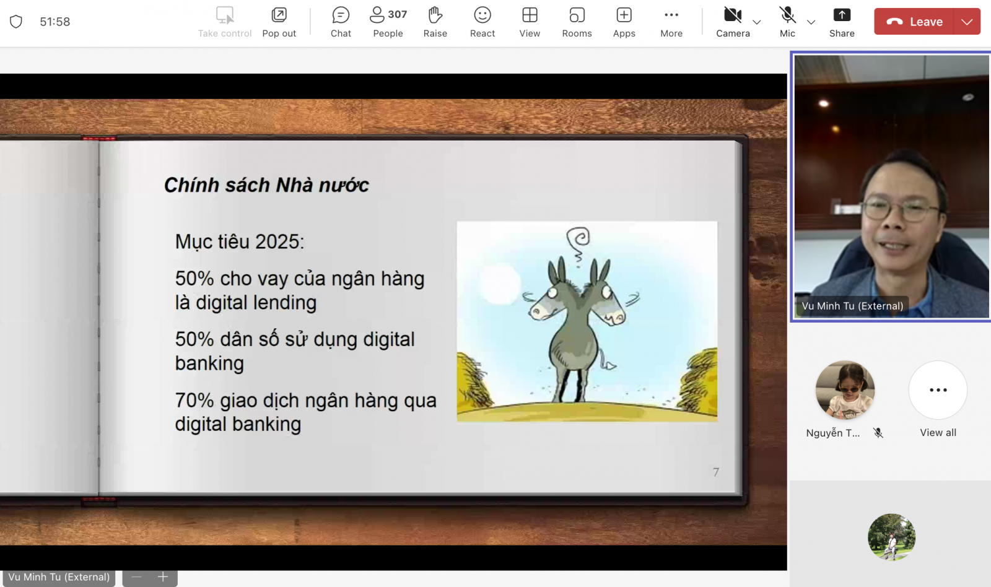This screenshot has width=991, height=587.
Task: Zoom out shared slide with minus
Action: point(137,577)
